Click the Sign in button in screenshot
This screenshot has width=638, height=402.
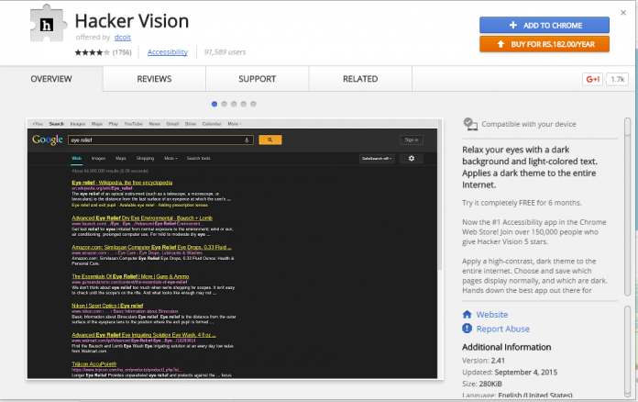(x=412, y=140)
